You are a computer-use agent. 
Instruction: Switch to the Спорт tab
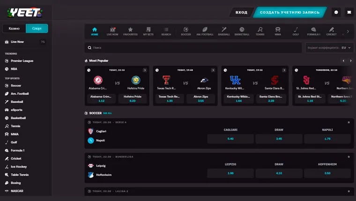click(x=37, y=29)
